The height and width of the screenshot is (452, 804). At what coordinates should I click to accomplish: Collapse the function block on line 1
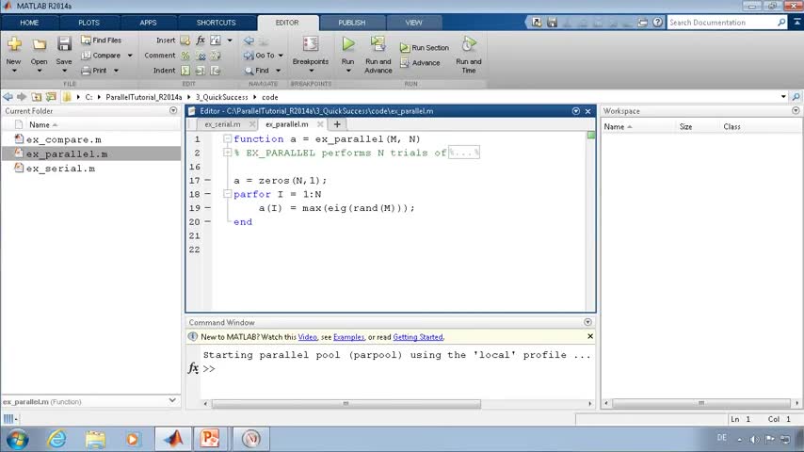[x=227, y=138]
